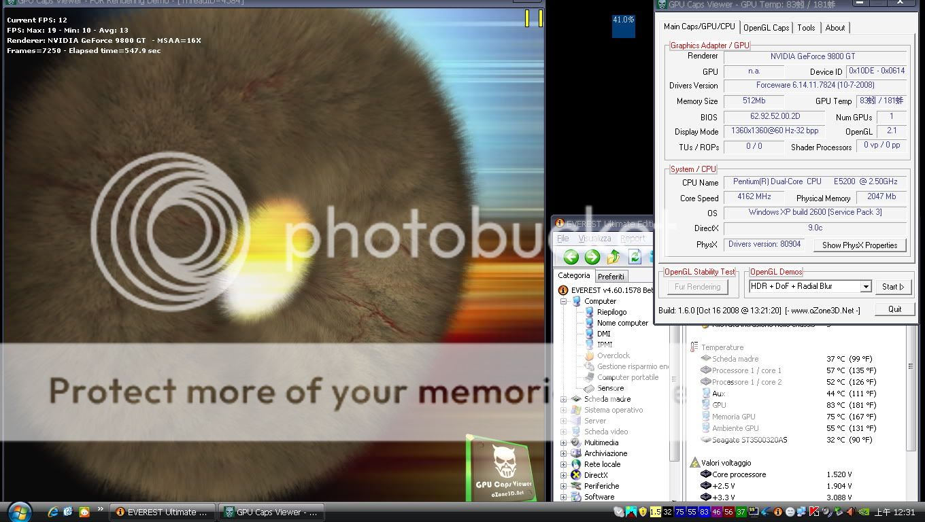Click the yellow 1.5 tray badge
The width and height of the screenshot is (925, 522).
click(656, 512)
